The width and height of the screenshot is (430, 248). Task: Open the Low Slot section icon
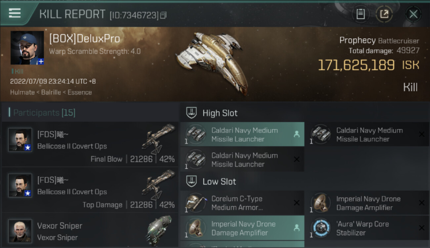point(192,181)
